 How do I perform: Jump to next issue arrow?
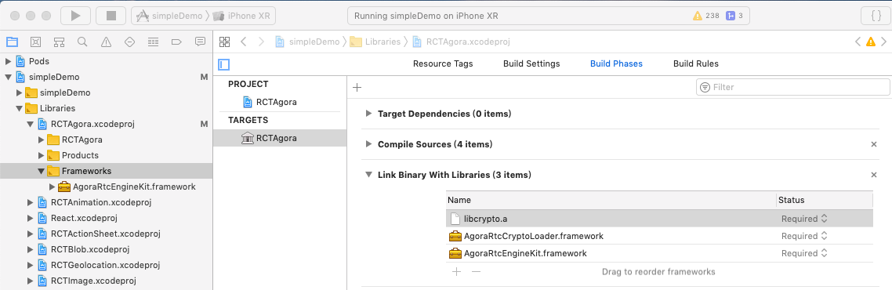pyautogui.click(x=883, y=42)
